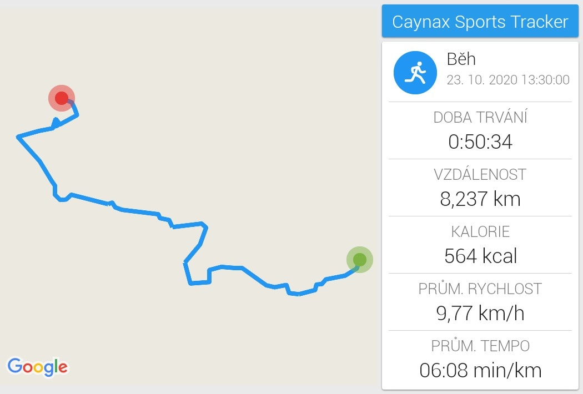The height and width of the screenshot is (394, 583).
Task: Select the PRŮM. RYCHLOST label
Action: [480, 289]
